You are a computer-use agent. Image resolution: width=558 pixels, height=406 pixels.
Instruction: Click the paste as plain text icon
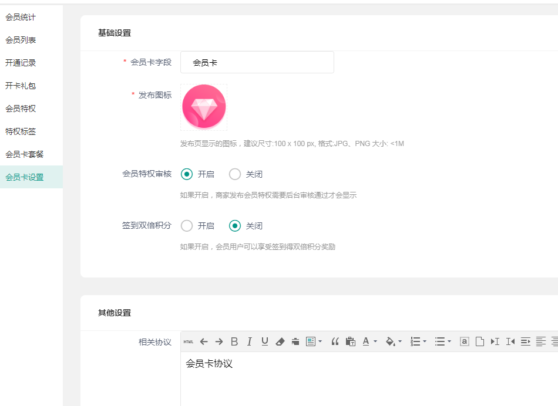click(350, 341)
